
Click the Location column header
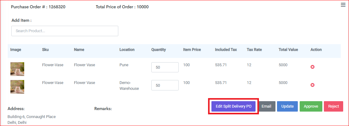(x=127, y=50)
